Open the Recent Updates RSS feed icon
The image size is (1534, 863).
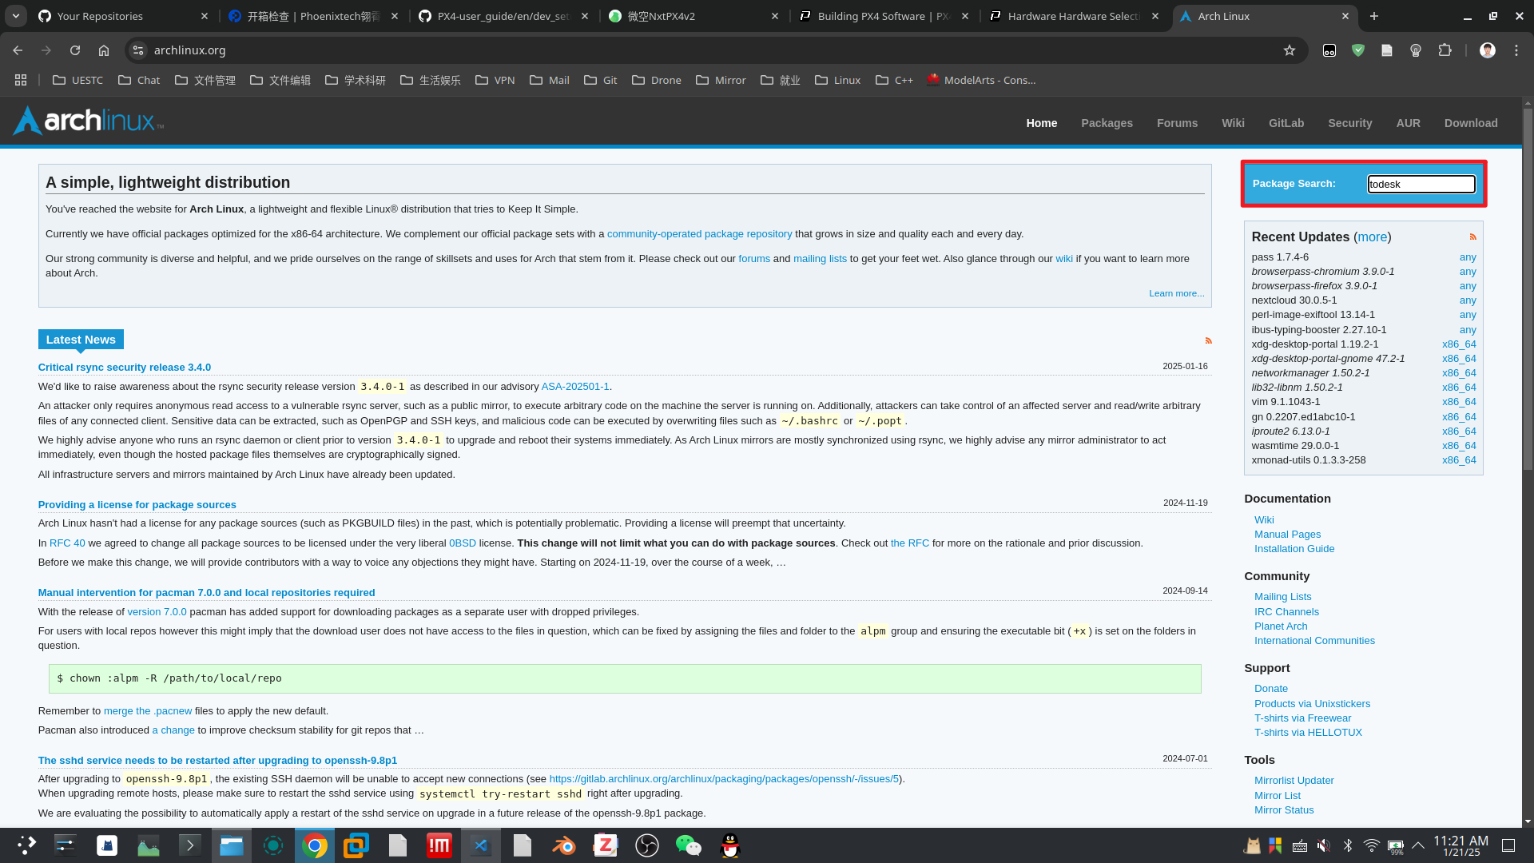coord(1472,237)
